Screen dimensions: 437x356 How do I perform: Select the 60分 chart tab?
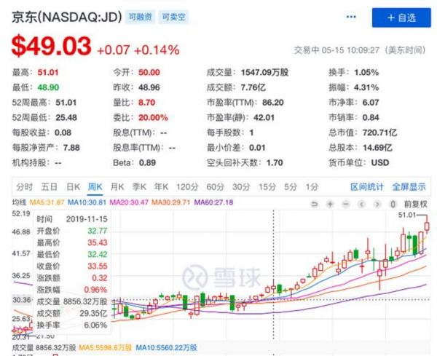pyautogui.click(x=215, y=186)
